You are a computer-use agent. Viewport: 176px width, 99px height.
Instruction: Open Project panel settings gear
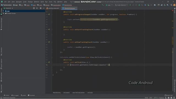[x=41, y=8]
